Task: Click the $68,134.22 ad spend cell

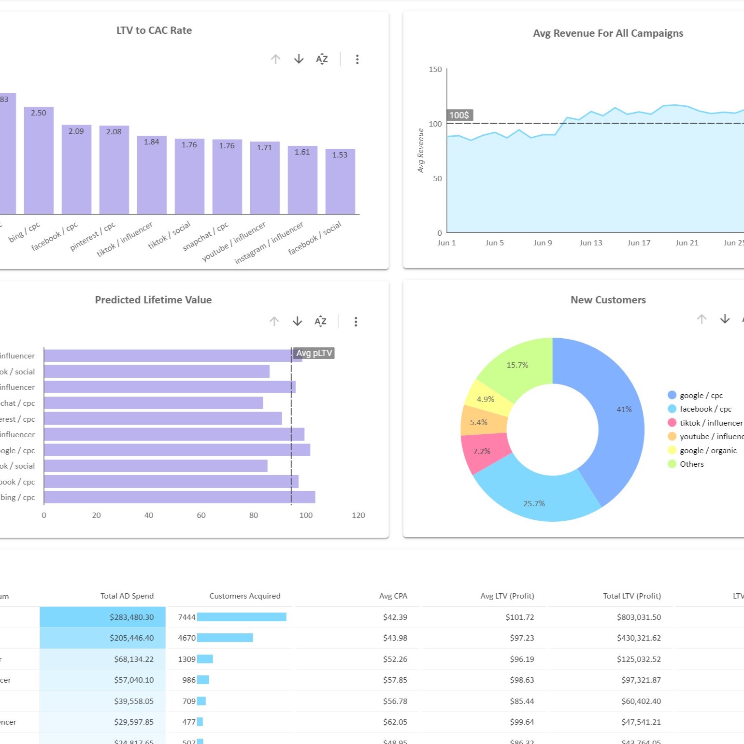Action: pos(102,659)
